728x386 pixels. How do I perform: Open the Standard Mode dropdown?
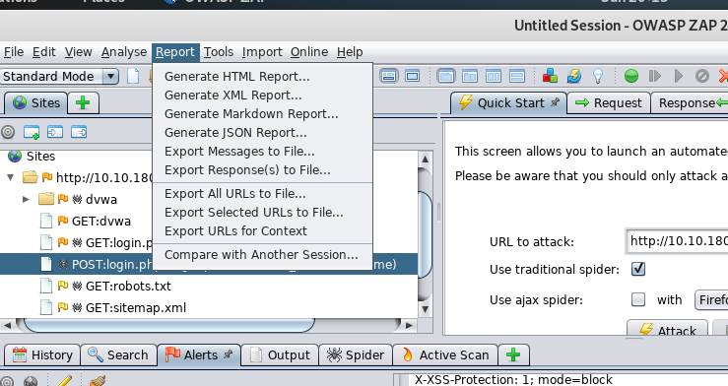(x=111, y=76)
